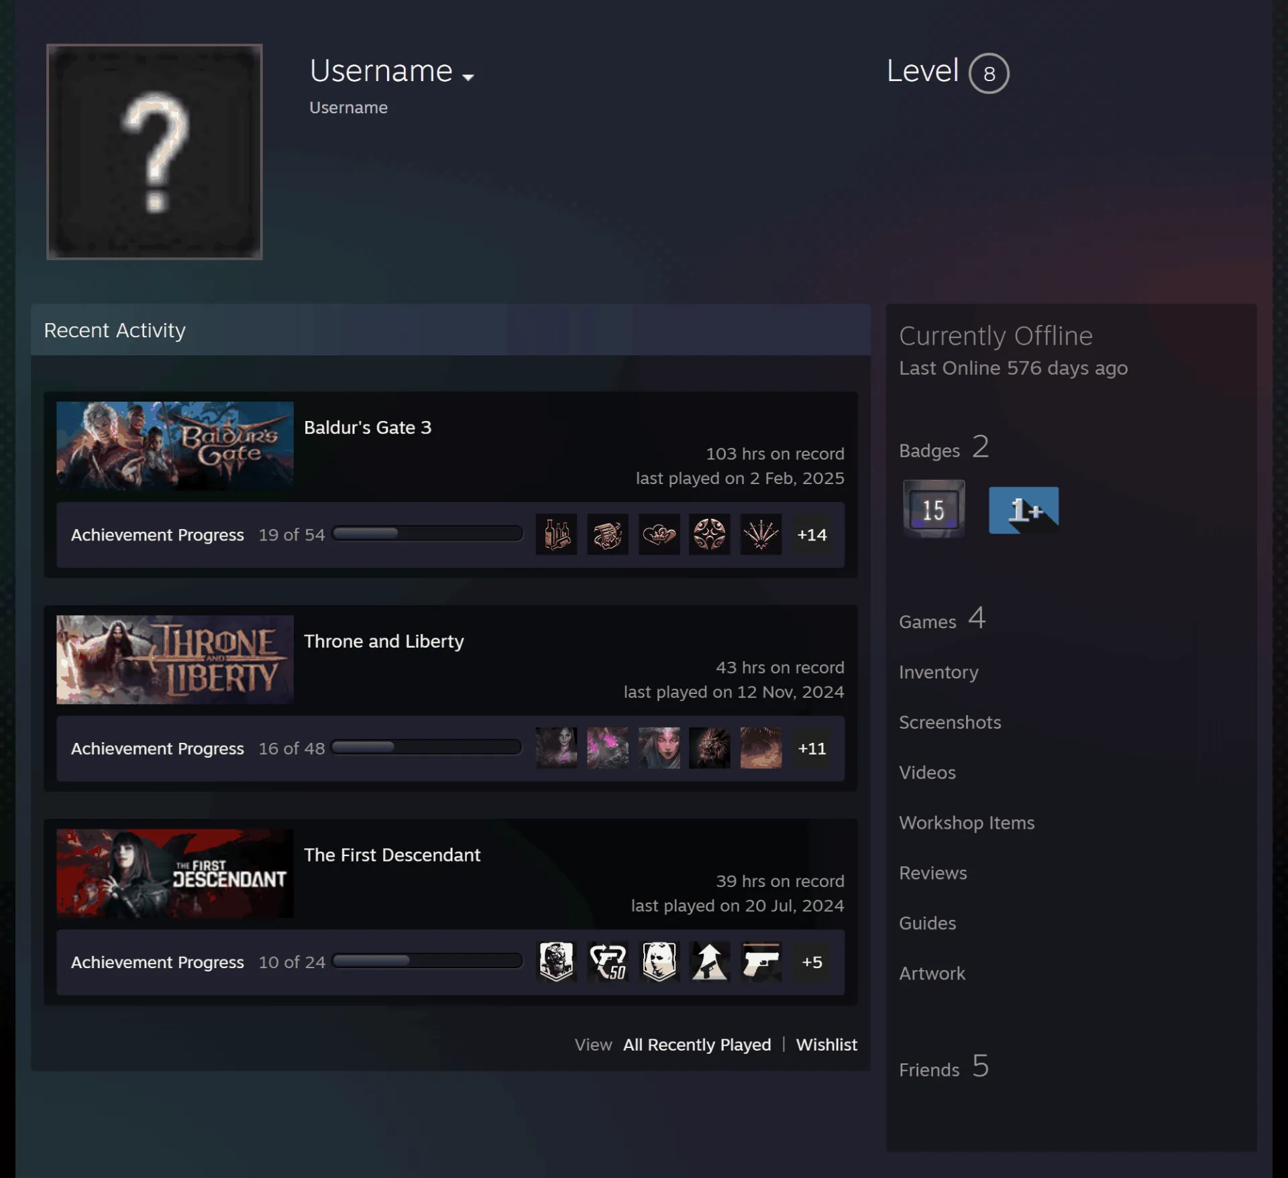Image resolution: width=1288 pixels, height=1178 pixels.
Task: Click Baldur's Gate 3 spiked burst achievement icon
Action: (761, 534)
